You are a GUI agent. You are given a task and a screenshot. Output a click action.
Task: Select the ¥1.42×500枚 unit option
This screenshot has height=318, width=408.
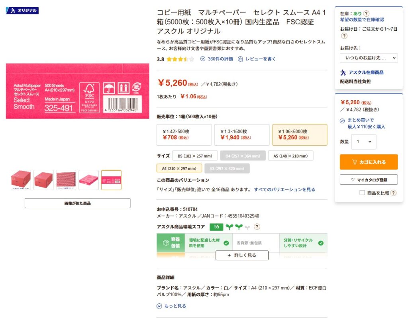point(184,135)
